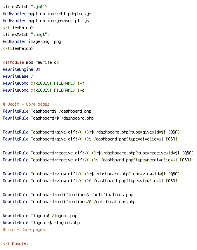Screen dimensions: 197x250
Task: Click the ^logout$ rewrite rule
Action: coord(40,216)
